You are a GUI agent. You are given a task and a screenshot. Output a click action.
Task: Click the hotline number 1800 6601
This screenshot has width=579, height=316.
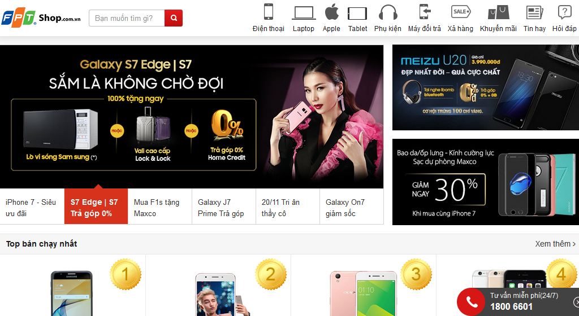point(511,306)
